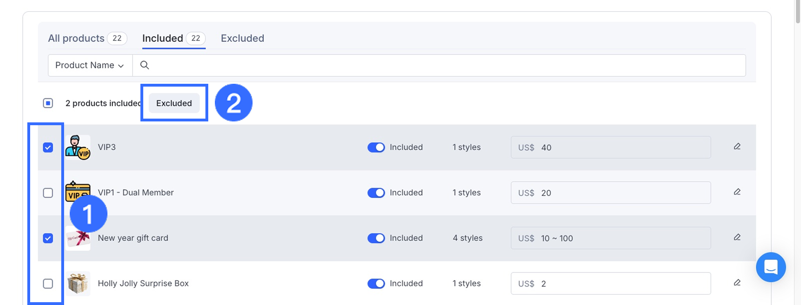Edit the New year gift card row

pos(737,237)
